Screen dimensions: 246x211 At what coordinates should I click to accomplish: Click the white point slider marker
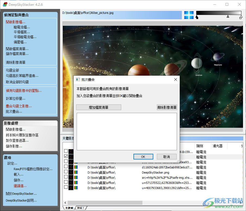[241, 17]
